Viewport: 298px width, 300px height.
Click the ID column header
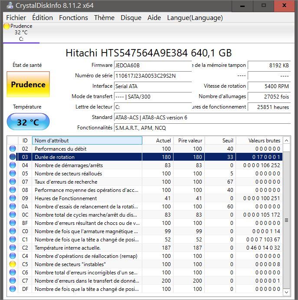point(25,141)
